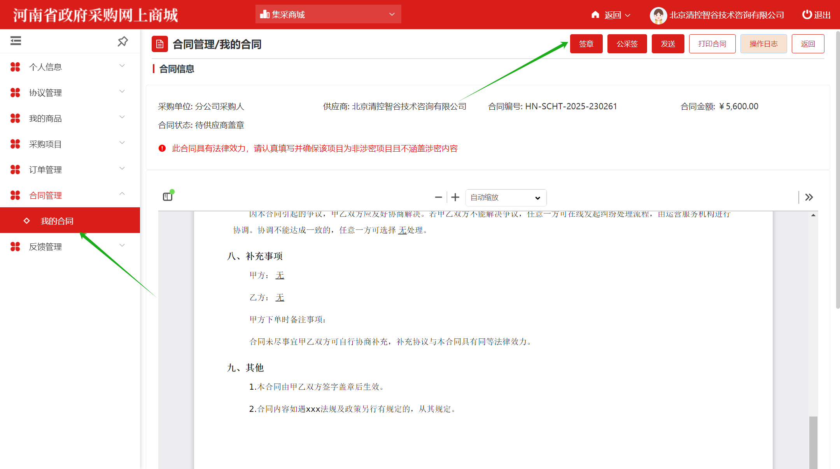Viewport: 840px width, 469px height.
Task: Click the contract amount ¥5,600.00
Action: 738,106
